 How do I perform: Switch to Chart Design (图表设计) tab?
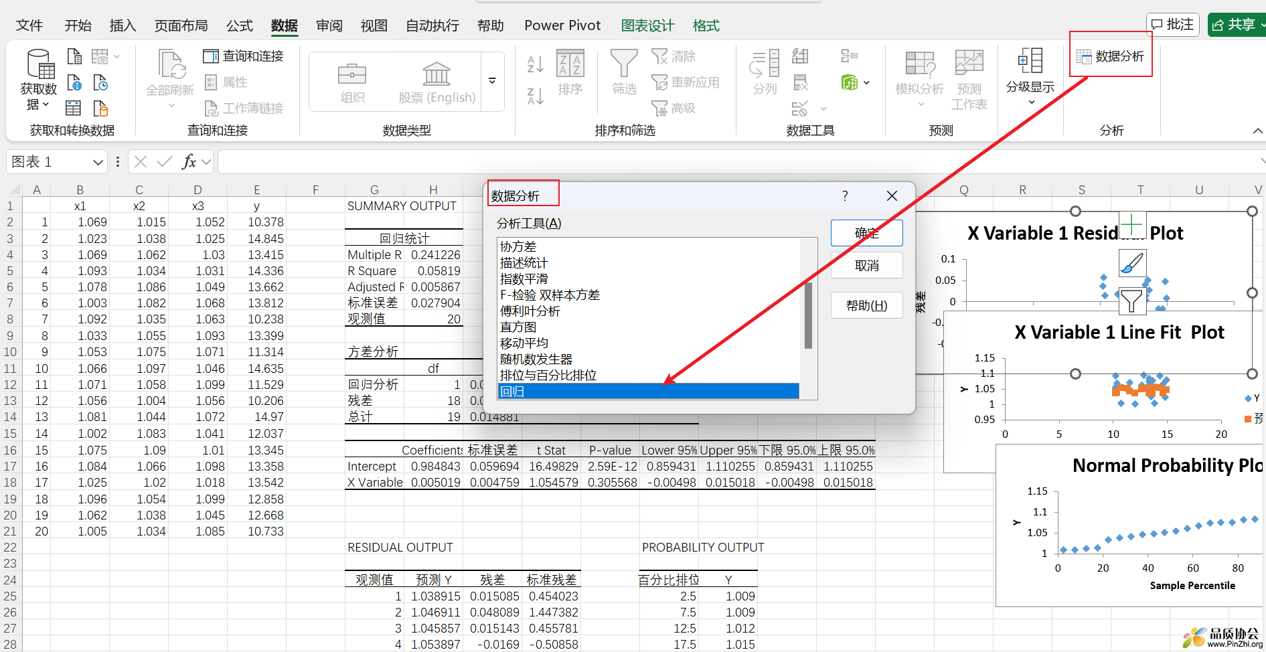click(x=647, y=25)
